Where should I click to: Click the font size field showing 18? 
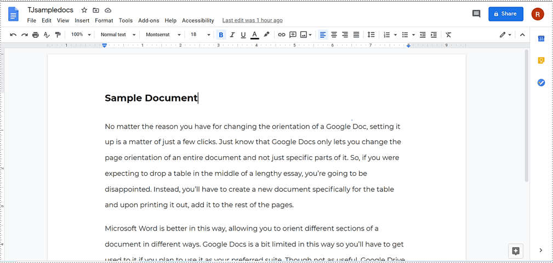(194, 35)
